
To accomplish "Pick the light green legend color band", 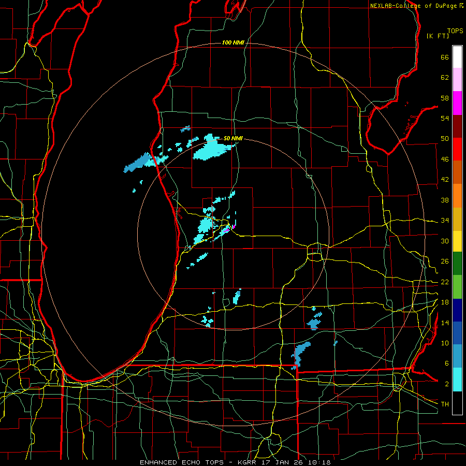I will coord(457,287).
